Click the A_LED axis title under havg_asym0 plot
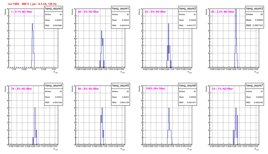 click(56, 72)
